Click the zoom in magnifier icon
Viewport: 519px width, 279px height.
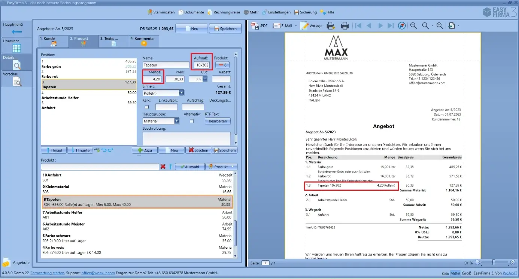pos(440,26)
